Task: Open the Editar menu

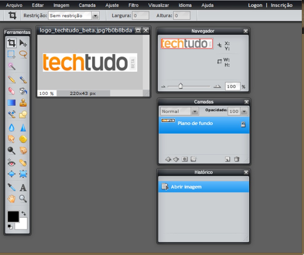Action: (x=38, y=5)
